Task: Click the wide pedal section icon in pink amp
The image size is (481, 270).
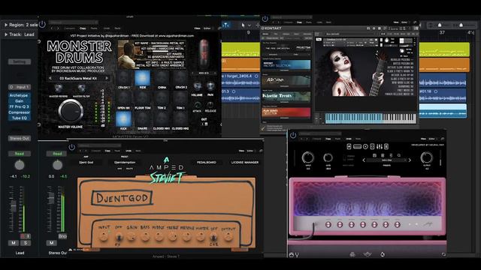Action: (x=357, y=147)
